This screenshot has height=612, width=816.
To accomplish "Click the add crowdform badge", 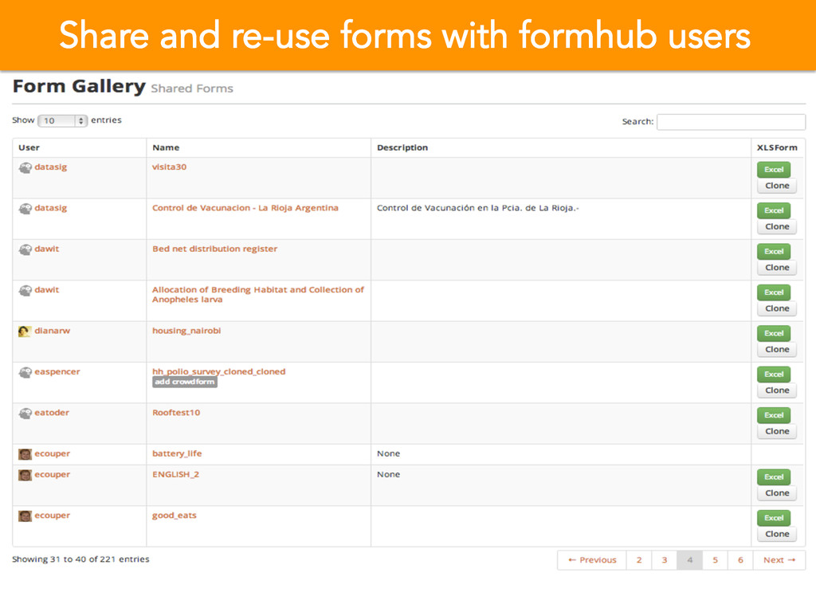I will (185, 382).
